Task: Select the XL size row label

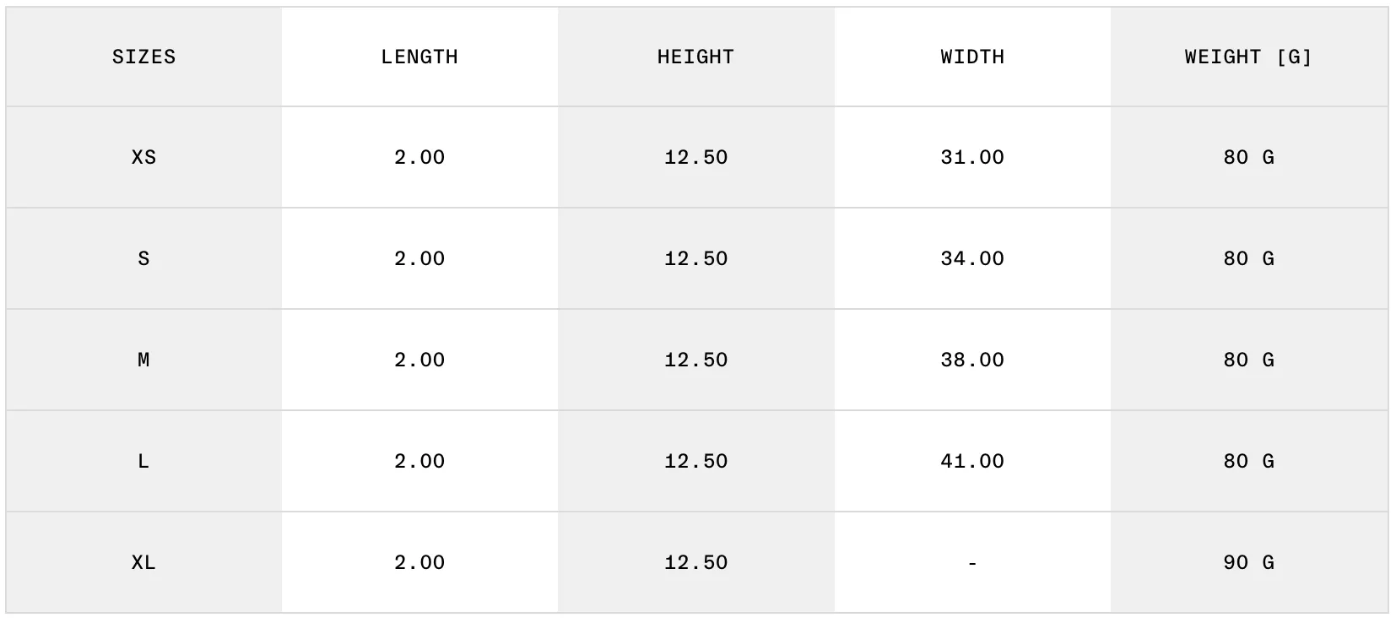Action: (x=143, y=562)
